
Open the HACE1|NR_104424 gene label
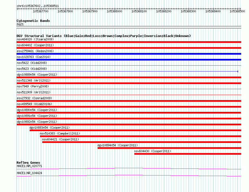pos(29,173)
